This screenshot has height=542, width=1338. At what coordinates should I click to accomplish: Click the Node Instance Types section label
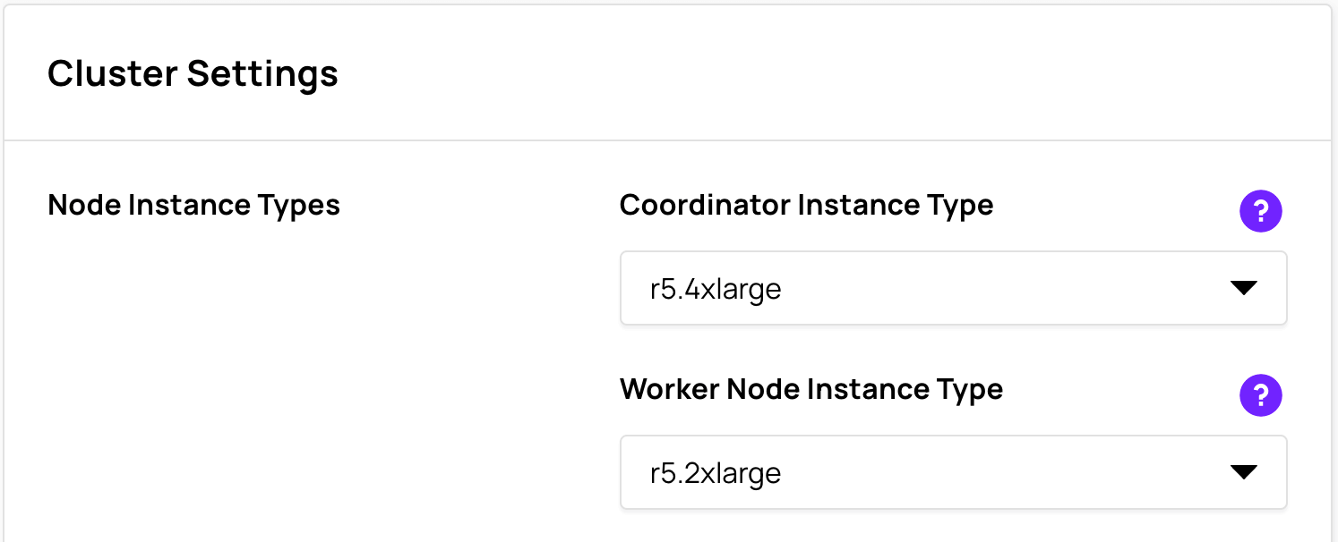pyautogui.click(x=193, y=206)
